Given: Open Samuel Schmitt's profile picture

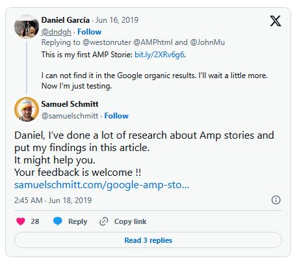Looking at the screenshot, I should pos(27,109).
